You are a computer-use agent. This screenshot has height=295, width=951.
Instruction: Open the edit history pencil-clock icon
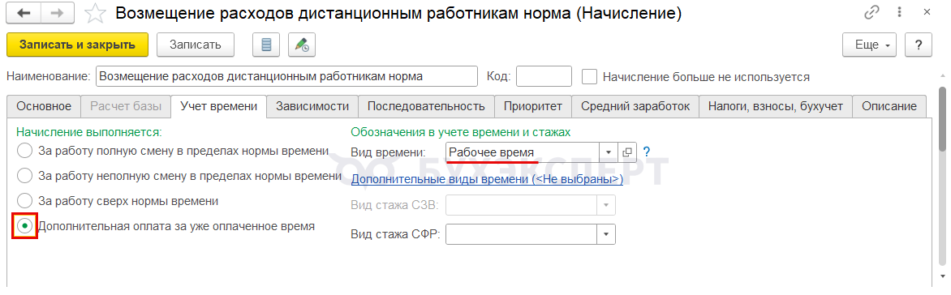(301, 45)
